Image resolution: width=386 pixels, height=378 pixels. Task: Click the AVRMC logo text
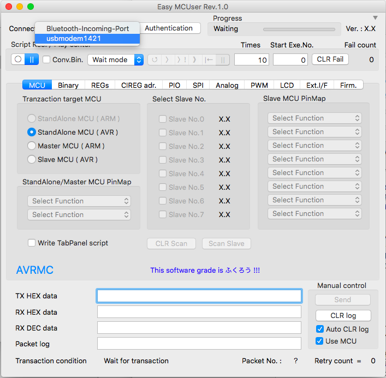(35, 270)
